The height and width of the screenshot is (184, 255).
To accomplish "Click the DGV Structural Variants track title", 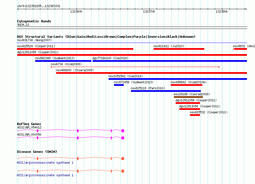I will [106, 37].
